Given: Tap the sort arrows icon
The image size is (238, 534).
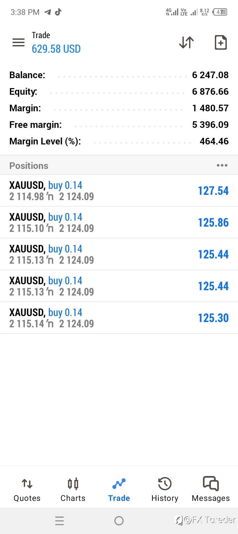Looking at the screenshot, I should [x=186, y=42].
